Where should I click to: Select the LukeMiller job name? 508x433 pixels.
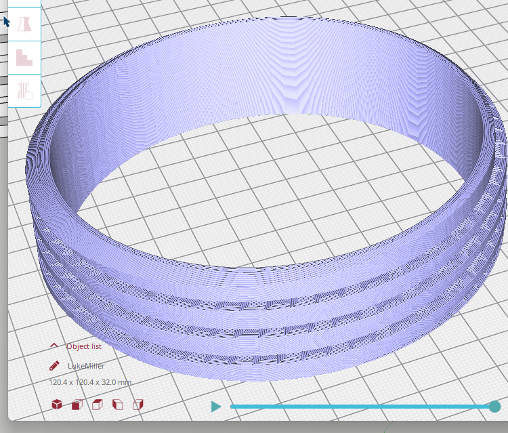(x=86, y=366)
